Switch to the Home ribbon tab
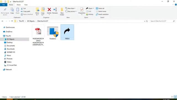177x100 pixels. click(x=11, y=5)
